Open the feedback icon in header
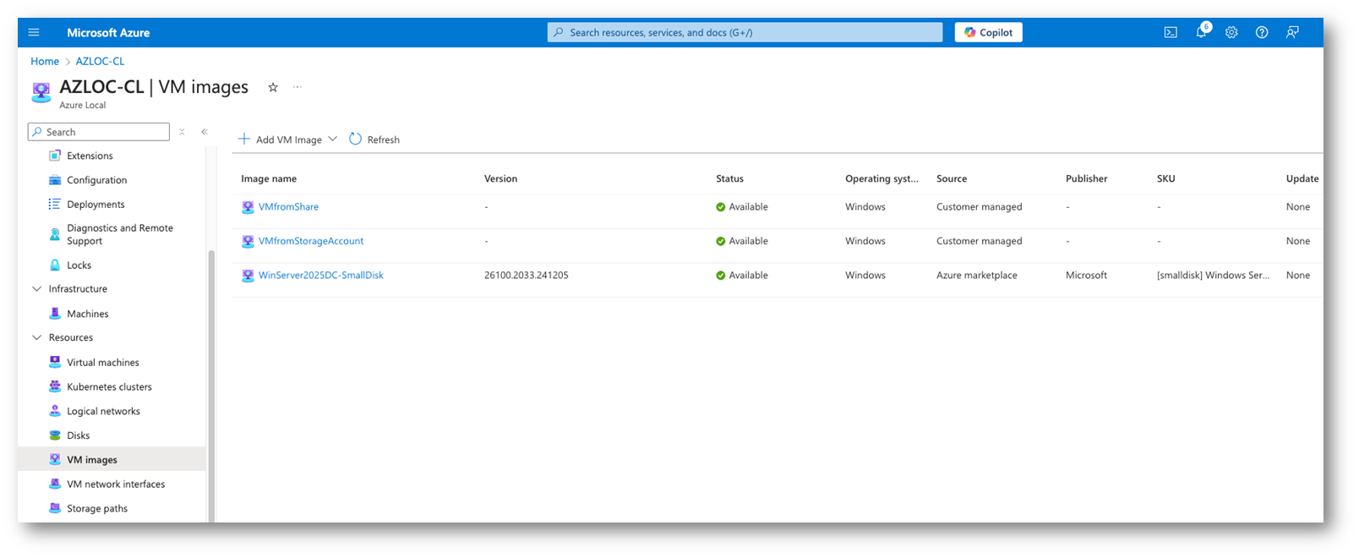1359x558 pixels. coord(1292,33)
